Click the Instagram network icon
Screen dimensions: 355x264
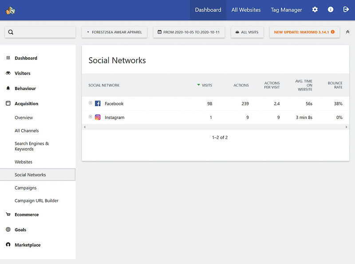point(98,118)
